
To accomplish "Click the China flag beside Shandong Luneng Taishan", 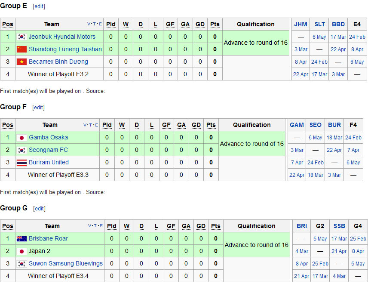I will tap(21, 49).
